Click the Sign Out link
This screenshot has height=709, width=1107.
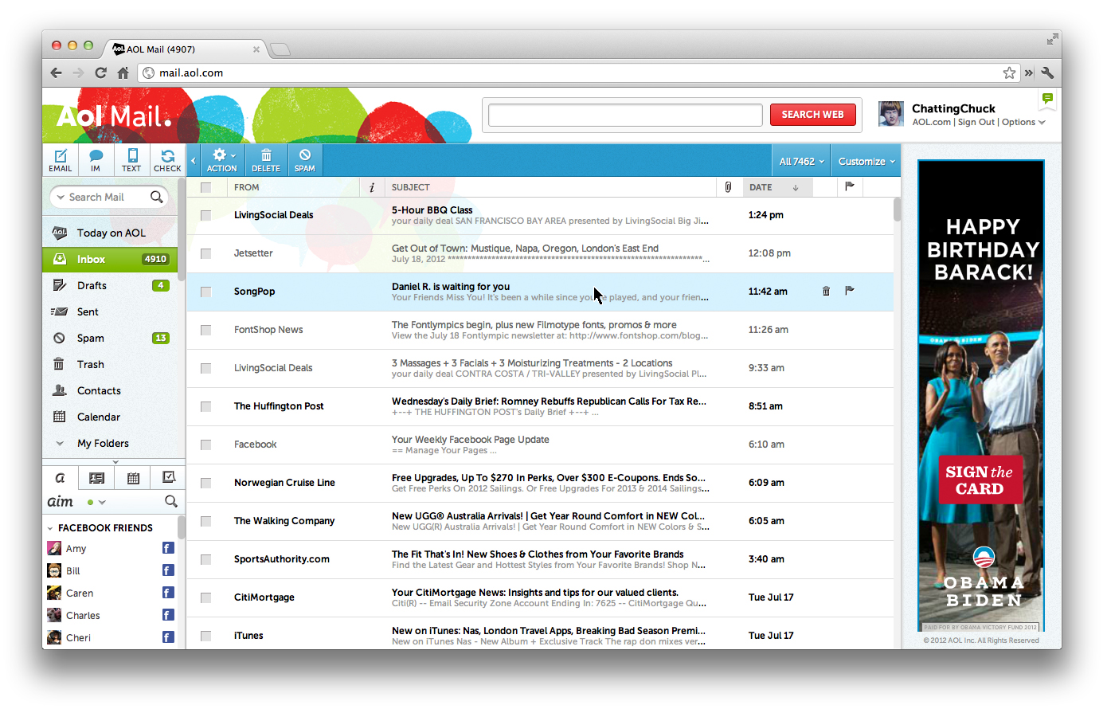tap(976, 122)
